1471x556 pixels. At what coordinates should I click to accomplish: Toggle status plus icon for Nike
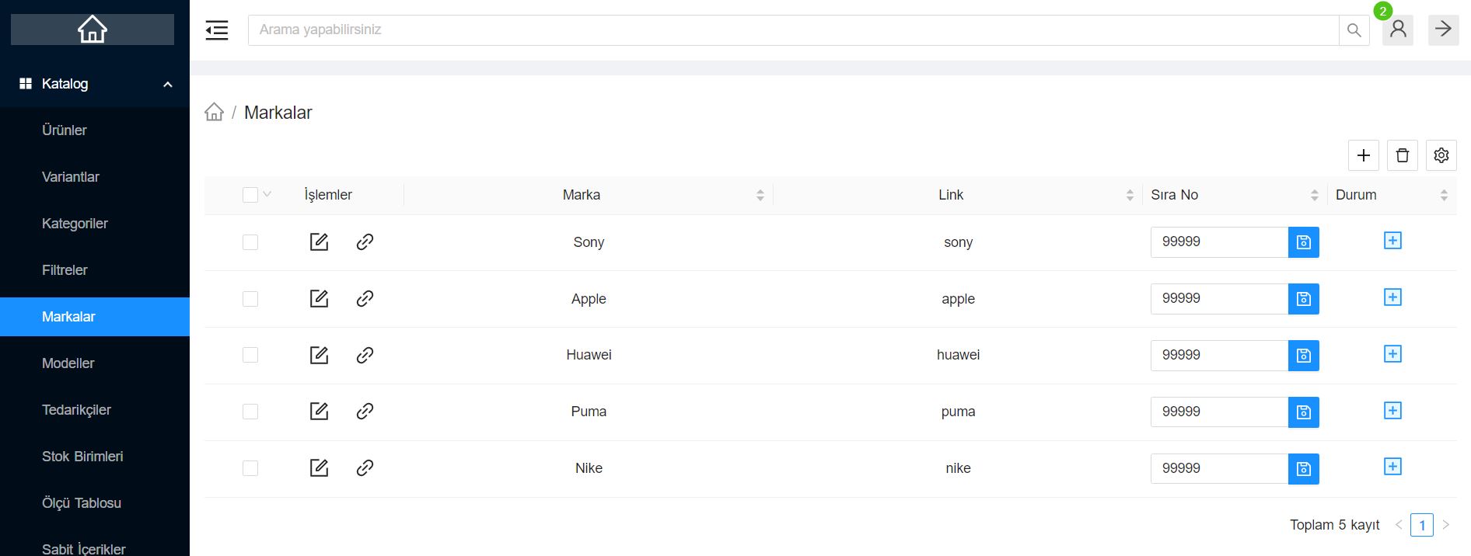[x=1392, y=467]
